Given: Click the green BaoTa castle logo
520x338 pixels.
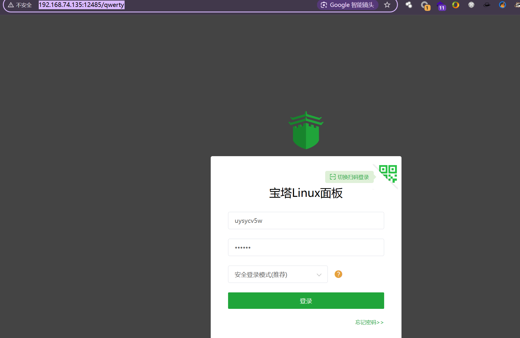Looking at the screenshot, I should [306, 130].
